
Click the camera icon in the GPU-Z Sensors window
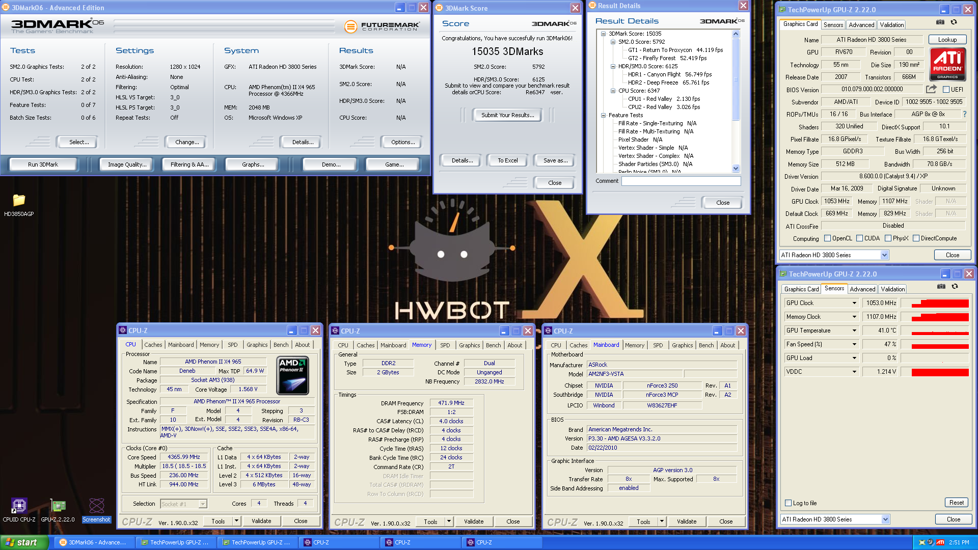click(x=941, y=287)
